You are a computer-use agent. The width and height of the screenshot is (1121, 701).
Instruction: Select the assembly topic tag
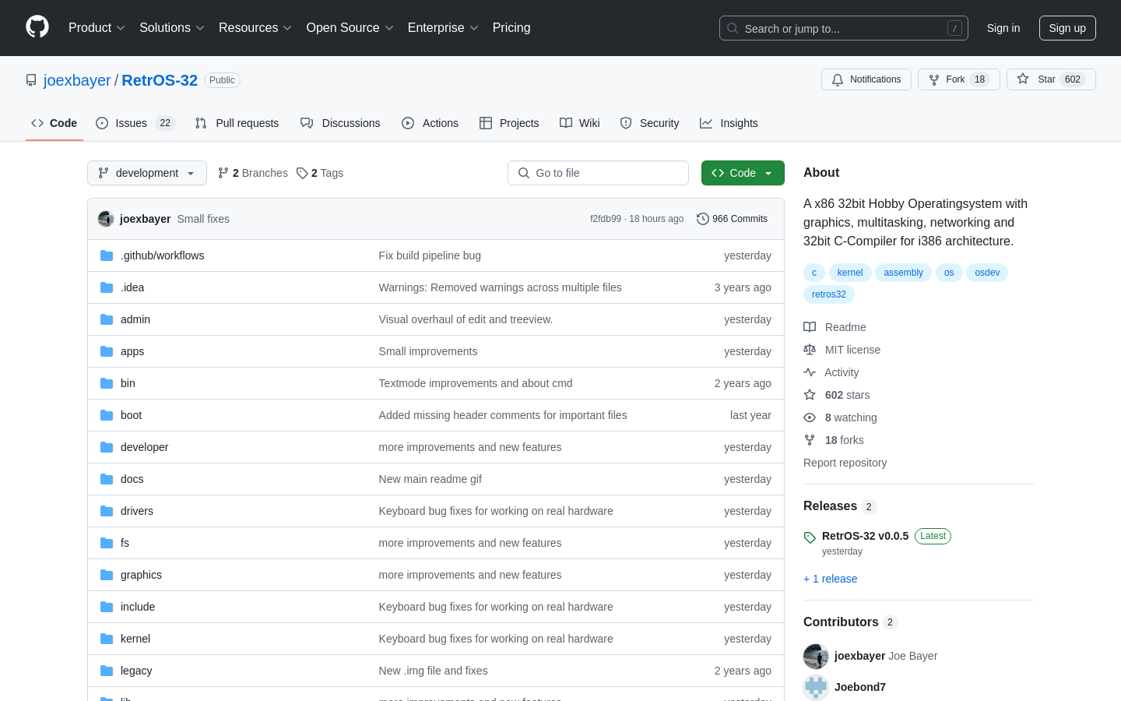[x=903, y=273]
